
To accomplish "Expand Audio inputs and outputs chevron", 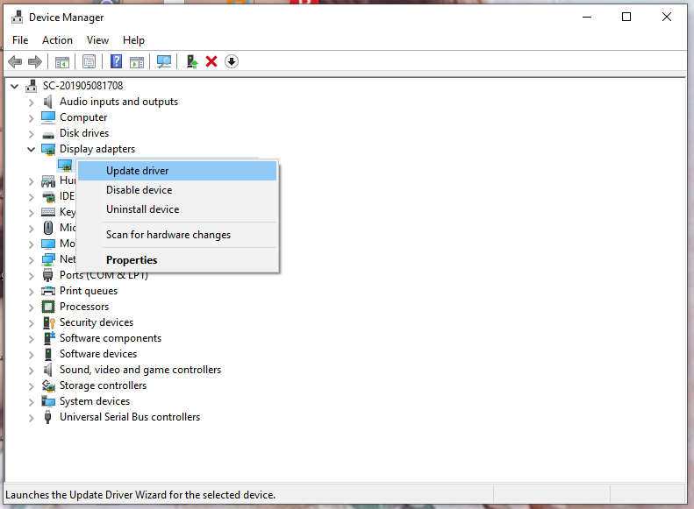I will pyautogui.click(x=31, y=103).
